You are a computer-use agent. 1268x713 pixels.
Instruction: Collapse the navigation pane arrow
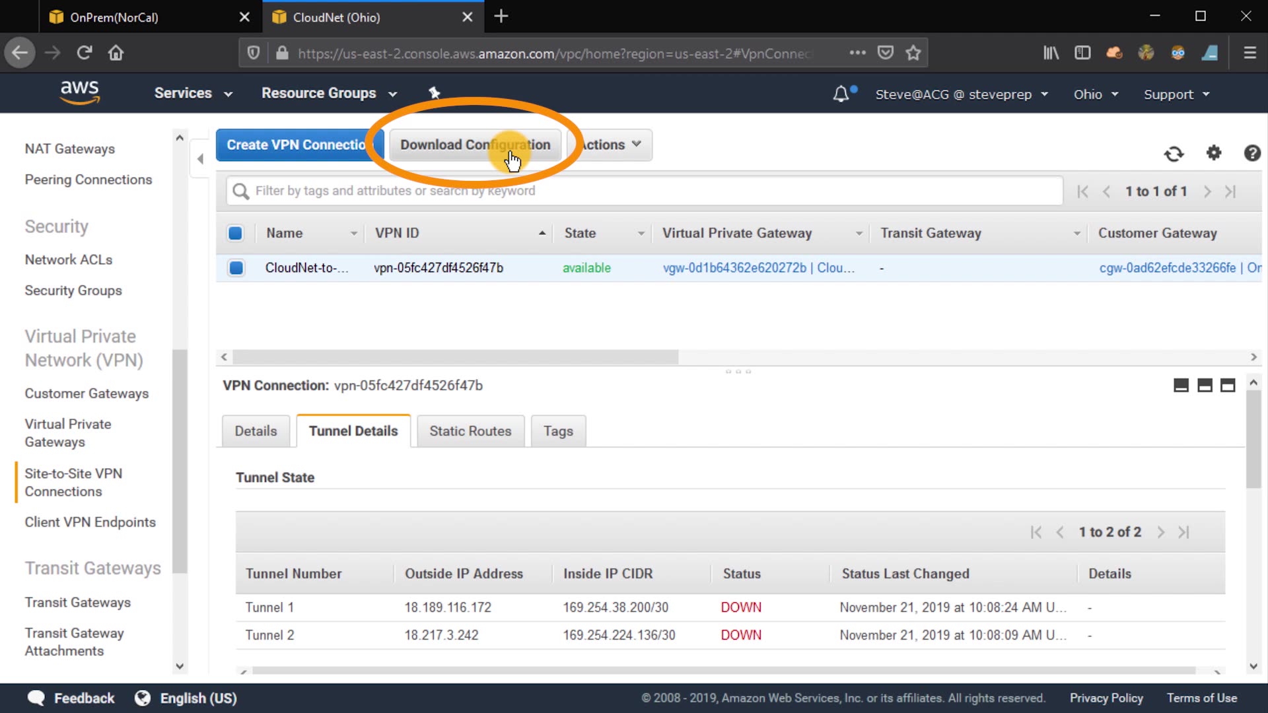point(200,158)
